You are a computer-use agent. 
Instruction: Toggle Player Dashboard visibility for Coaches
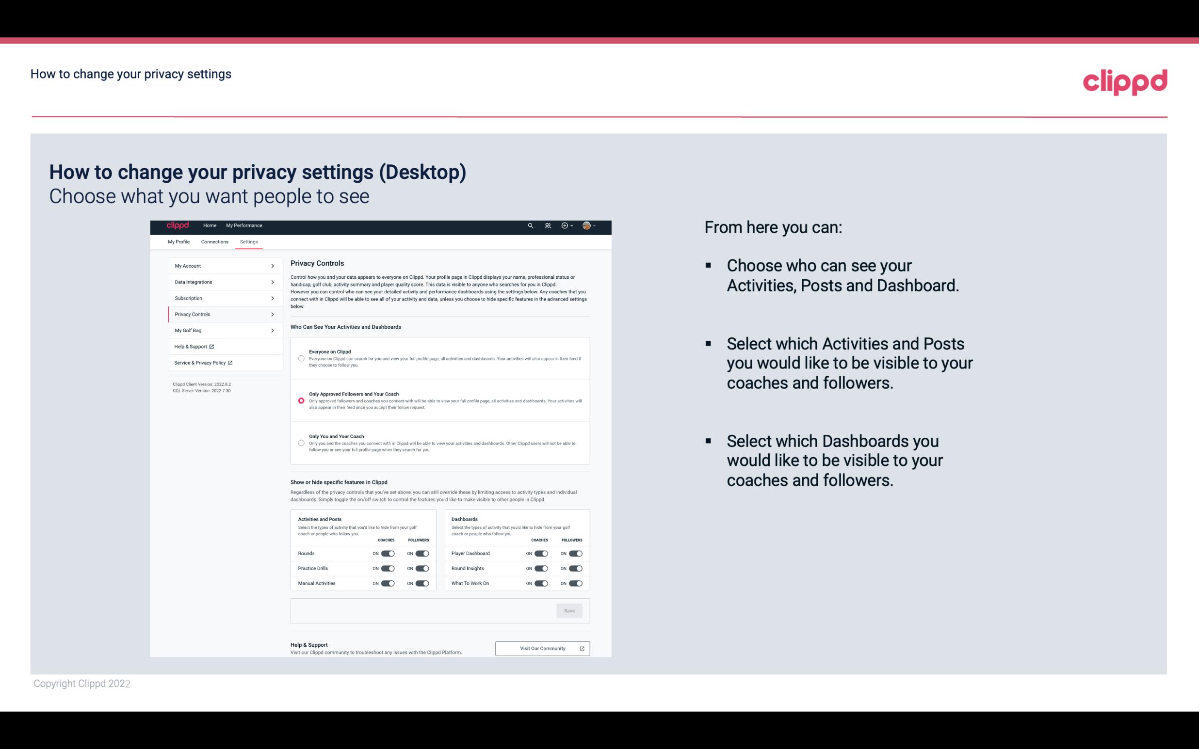pyautogui.click(x=541, y=553)
